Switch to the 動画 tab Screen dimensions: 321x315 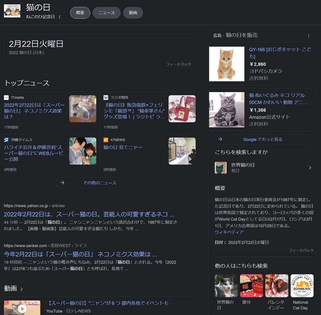tap(133, 13)
